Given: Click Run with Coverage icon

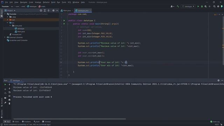Looking at the screenshot, I should pos(206,6).
